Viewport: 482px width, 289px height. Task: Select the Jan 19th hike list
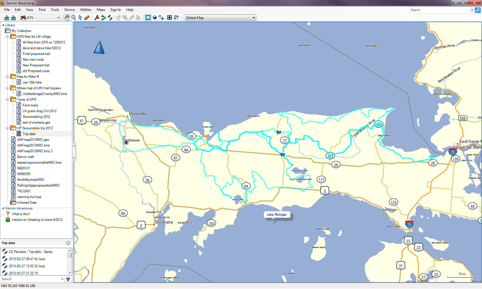(29, 82)
